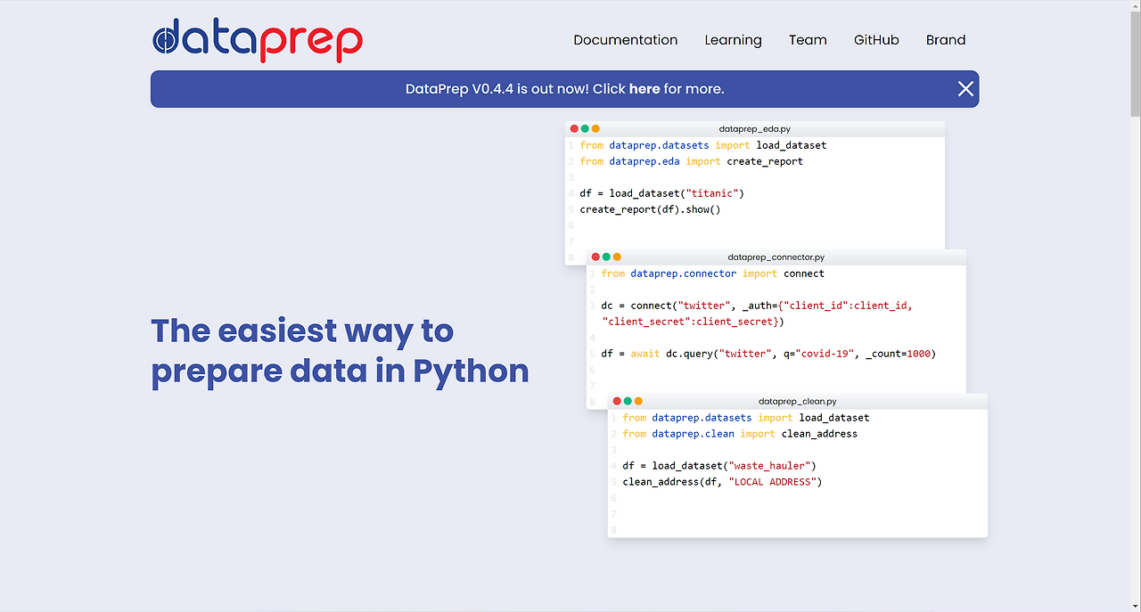Click 'from dataprep.eda import create_report' line

[x=691, y=161]
